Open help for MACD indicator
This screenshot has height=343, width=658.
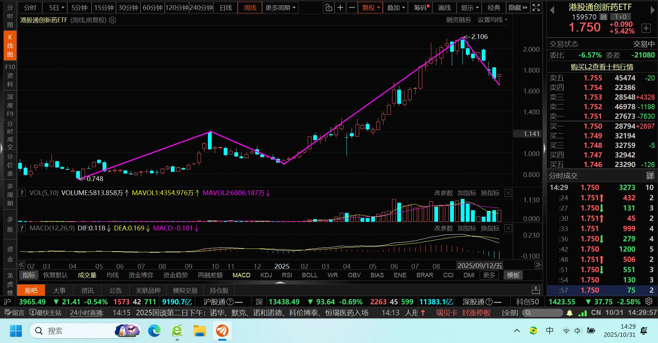coord(22,228)
